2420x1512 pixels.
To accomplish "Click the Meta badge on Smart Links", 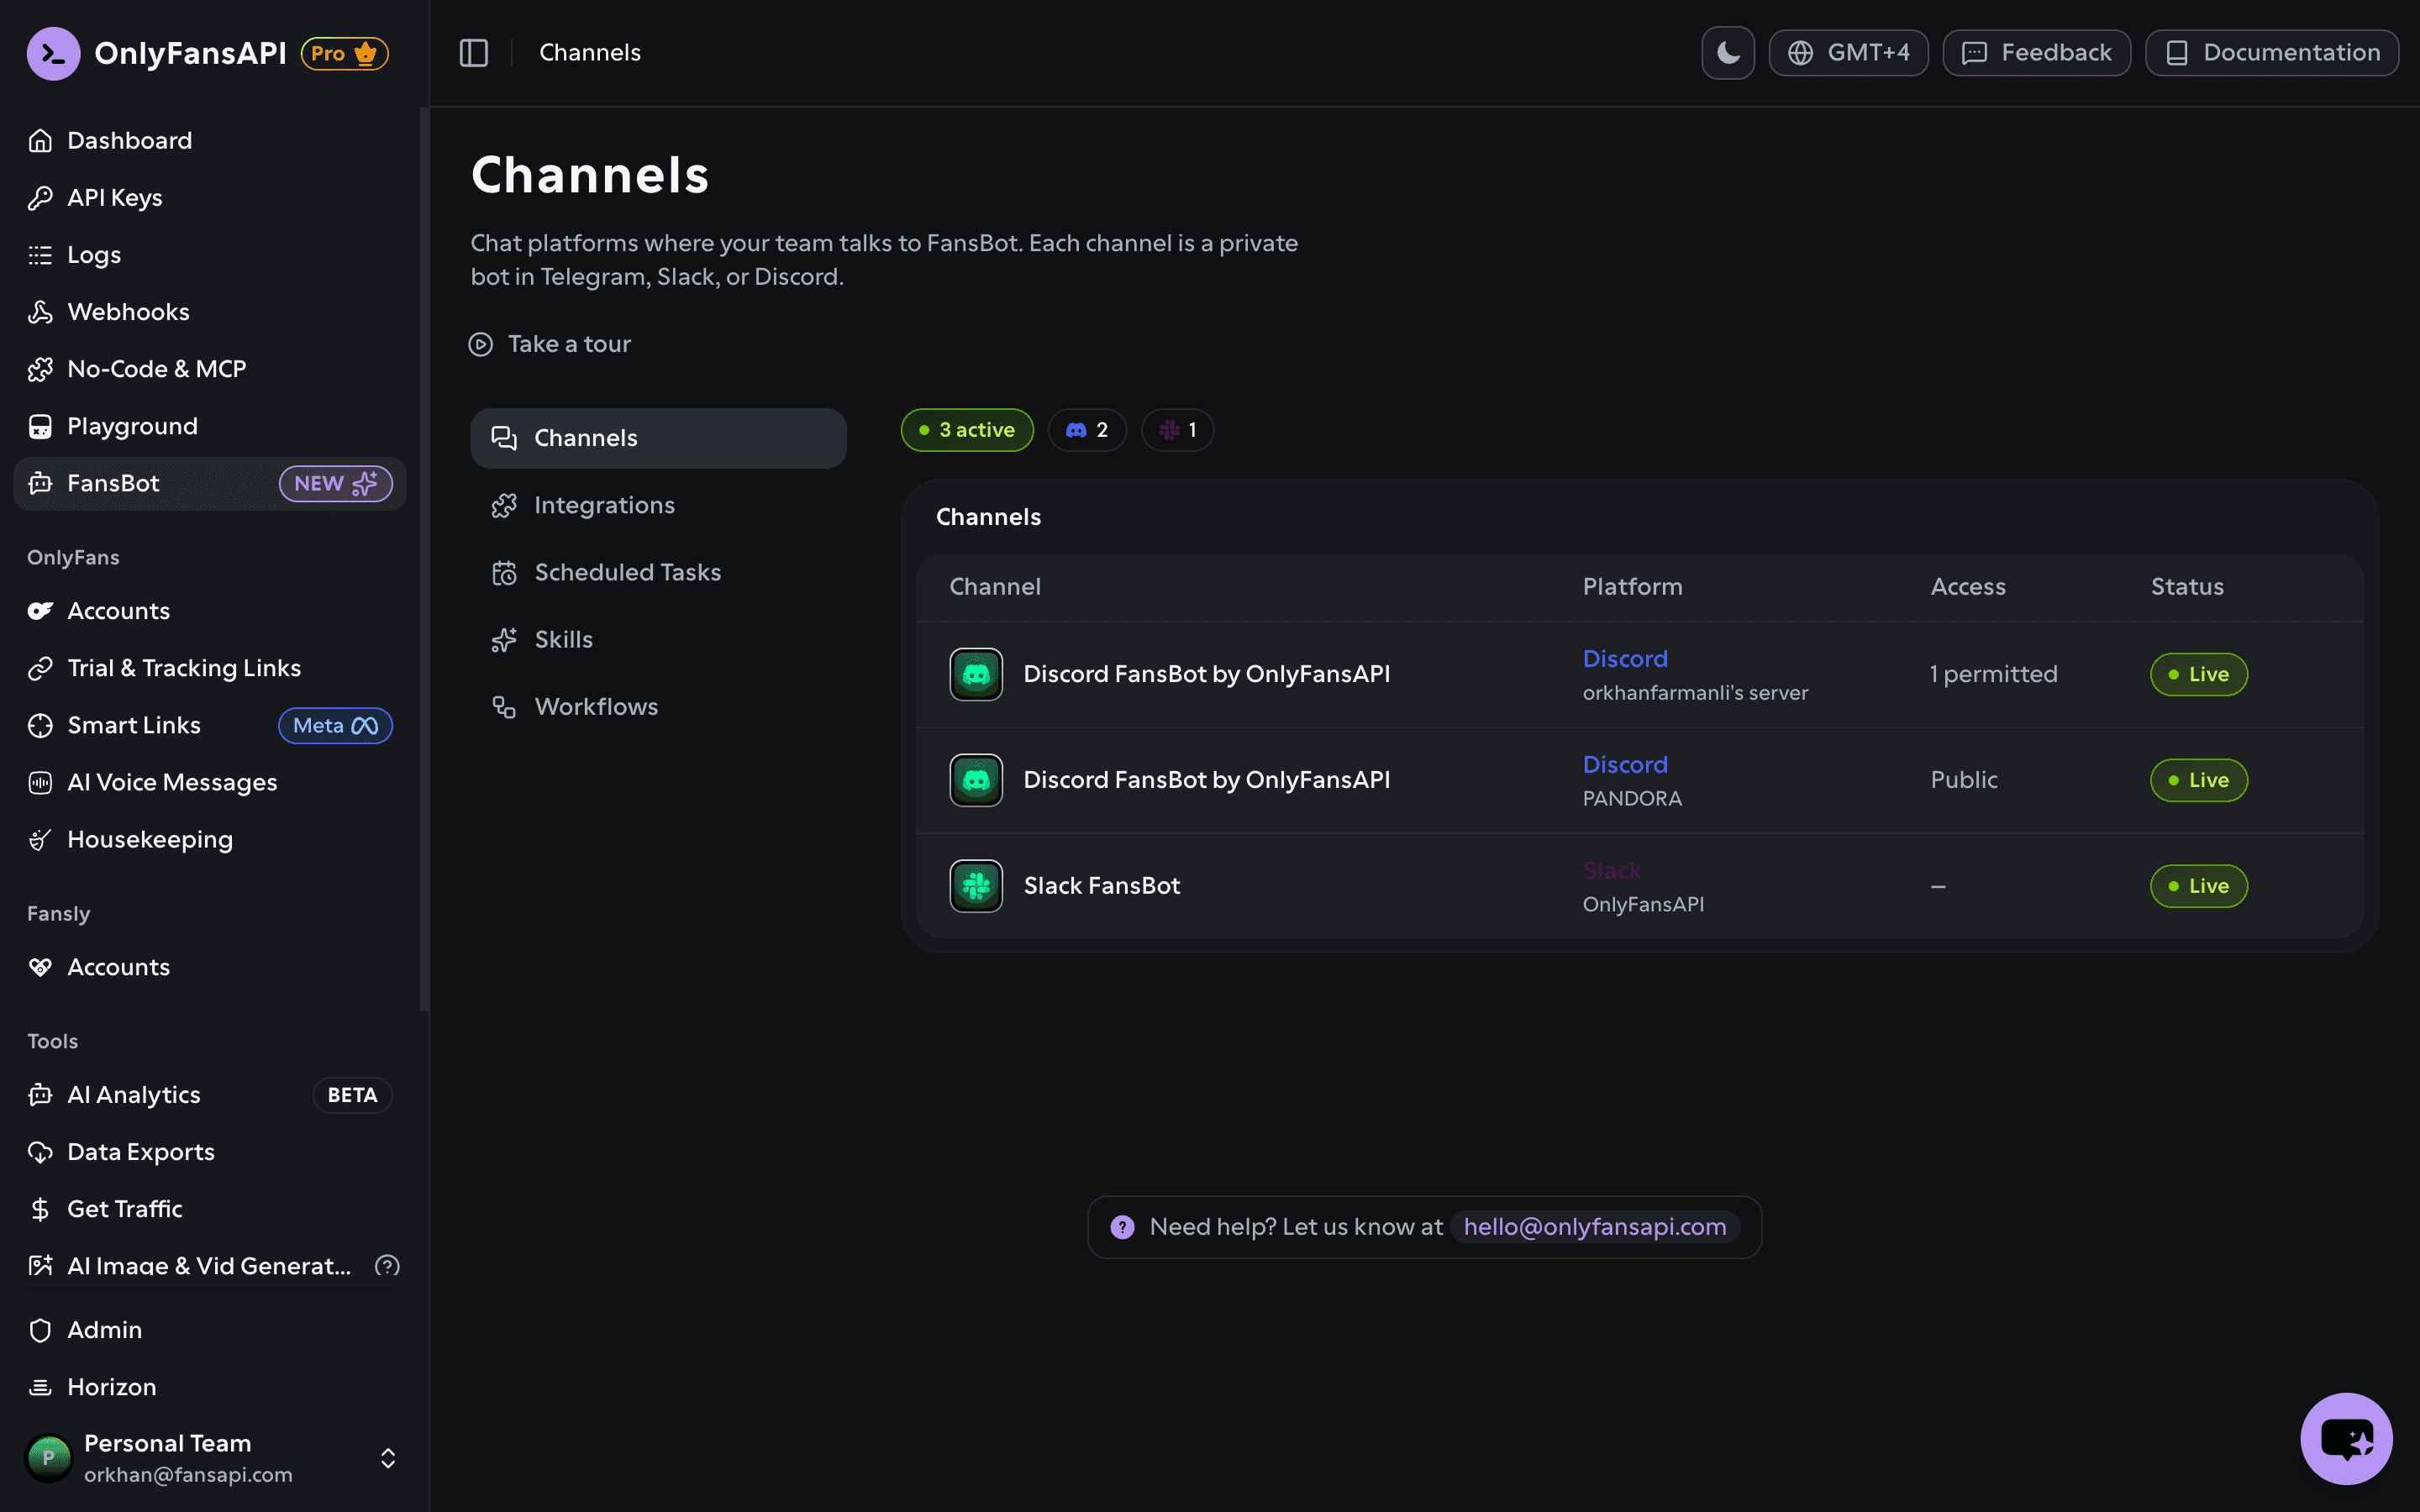I will (335, 725).
